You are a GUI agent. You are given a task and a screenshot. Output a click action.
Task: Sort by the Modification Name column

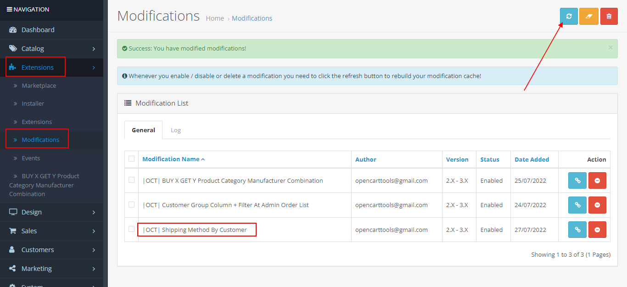(x=171, y=159)
